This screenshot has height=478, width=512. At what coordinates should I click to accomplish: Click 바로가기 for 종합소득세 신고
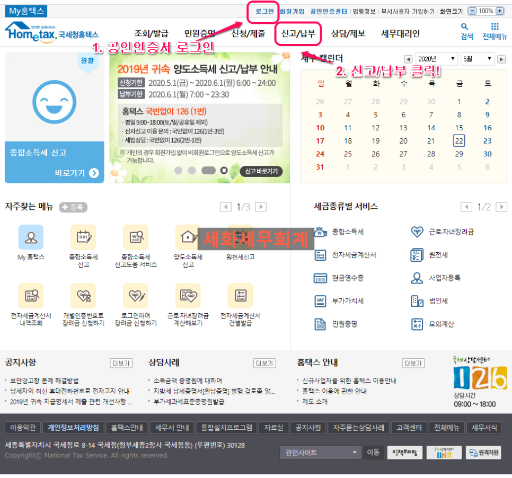coord(77,173)
